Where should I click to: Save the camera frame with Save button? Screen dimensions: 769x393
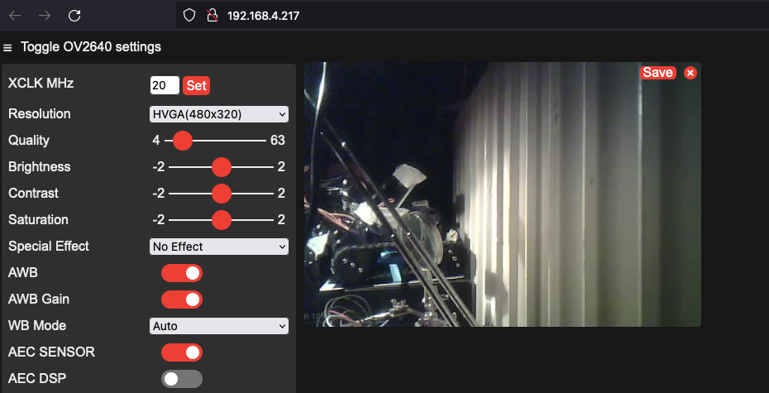tap(657, 73)
